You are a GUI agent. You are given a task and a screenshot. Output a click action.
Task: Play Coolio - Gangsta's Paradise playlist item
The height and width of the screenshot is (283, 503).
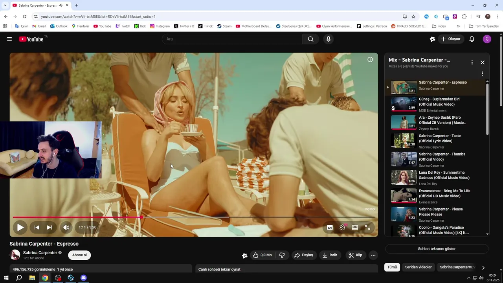pyautogui.click(x=436, y=230)
